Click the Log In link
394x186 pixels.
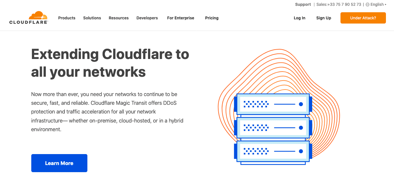click(300, 18)
